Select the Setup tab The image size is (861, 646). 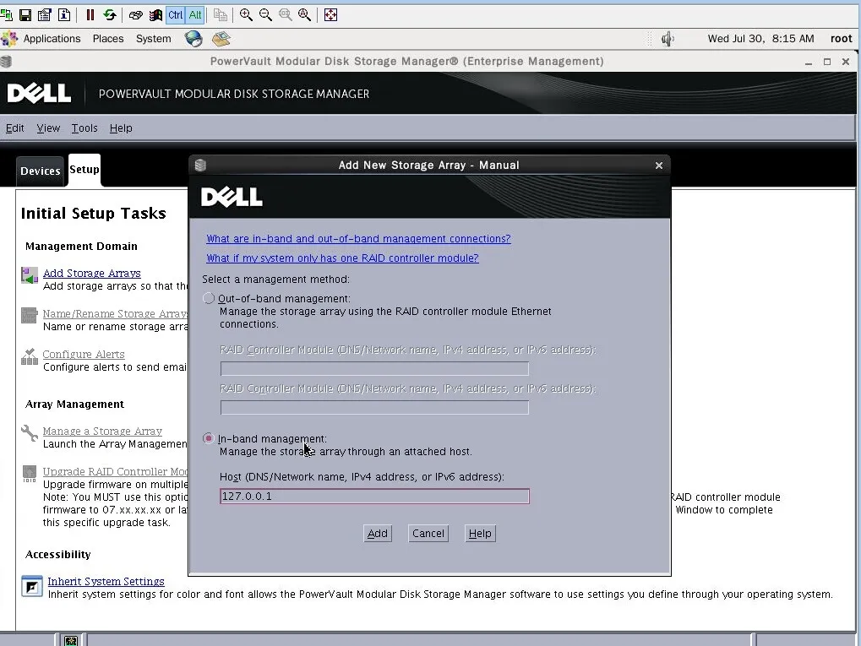coord(84,170)
